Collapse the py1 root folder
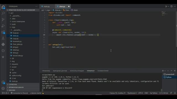The width and height of the screenshot is (177, 99). pyautogui.click(x=23, y=13)
